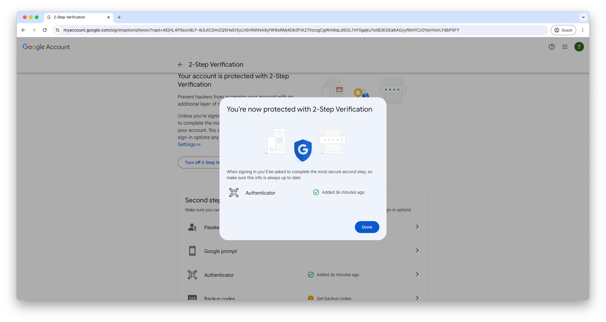Open the account avatar labeled T

[579, 47]
